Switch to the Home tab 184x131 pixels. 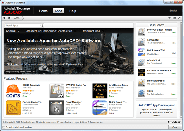pyautogui.click(x=43, y=11)
